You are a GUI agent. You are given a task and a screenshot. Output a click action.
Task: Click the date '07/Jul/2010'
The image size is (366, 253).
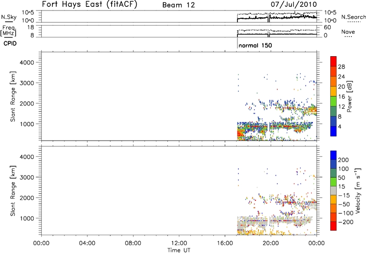294,5
